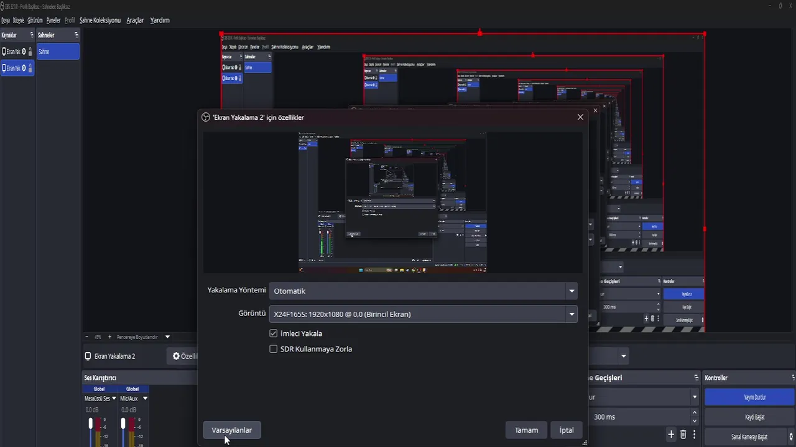Click the Yayını Durdur button
This screenshot has width=796, height=447.
[x=749, y=397]
